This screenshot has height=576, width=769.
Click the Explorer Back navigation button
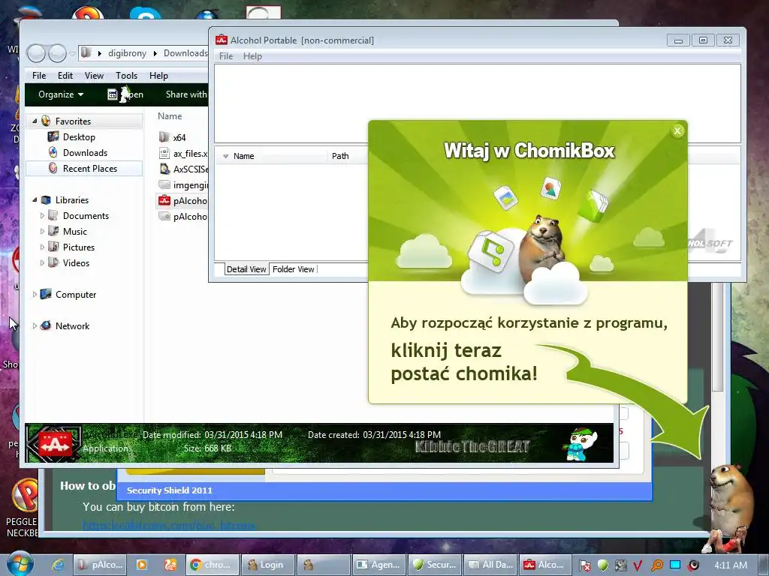[36, 53]
